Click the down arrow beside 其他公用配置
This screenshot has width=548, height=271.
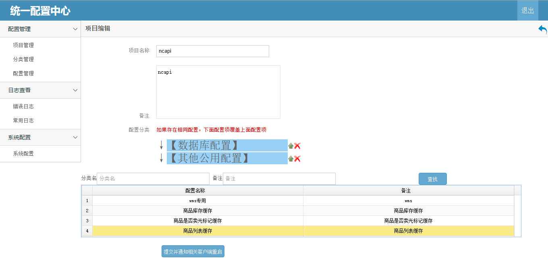[x=162, y=158]
